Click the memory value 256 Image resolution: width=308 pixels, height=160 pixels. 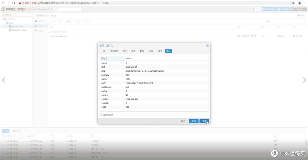pos(127,75)
